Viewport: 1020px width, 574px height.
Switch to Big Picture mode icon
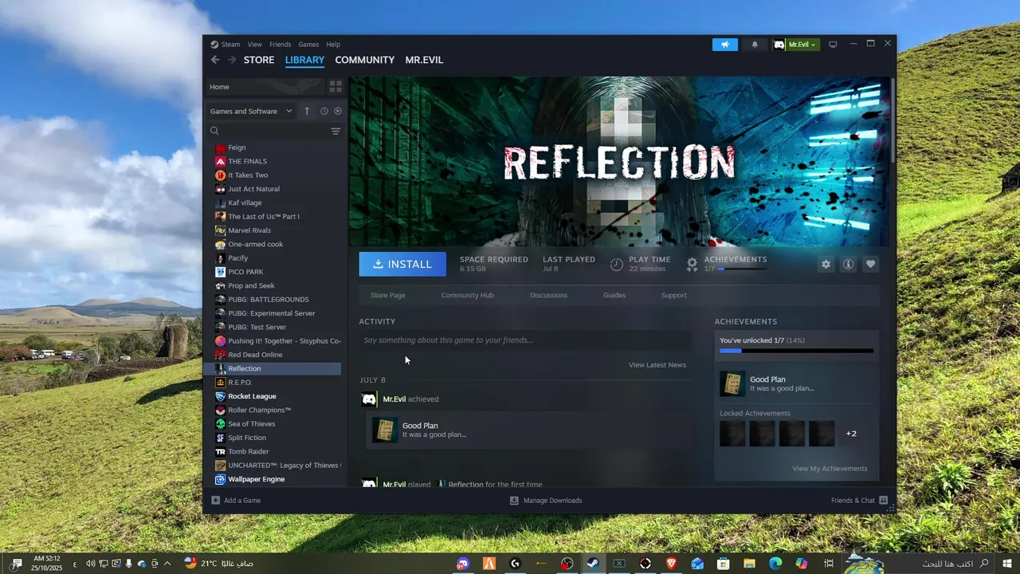(833, 45)
